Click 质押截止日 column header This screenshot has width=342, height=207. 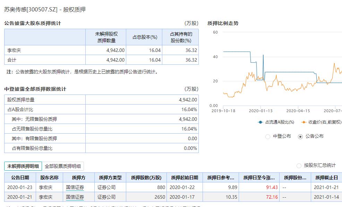(326, 178)
